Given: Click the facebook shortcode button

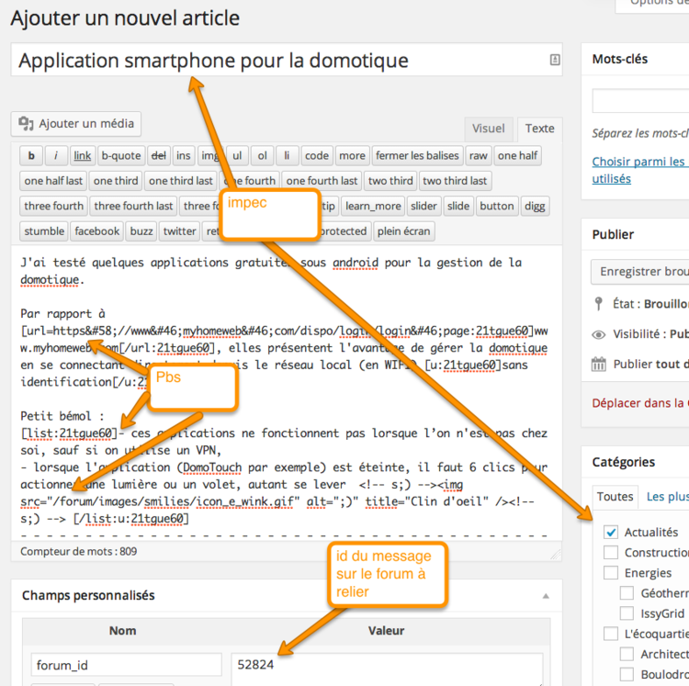Looking at the screenshot, I should pyautogui.click(x=97, y=231).
